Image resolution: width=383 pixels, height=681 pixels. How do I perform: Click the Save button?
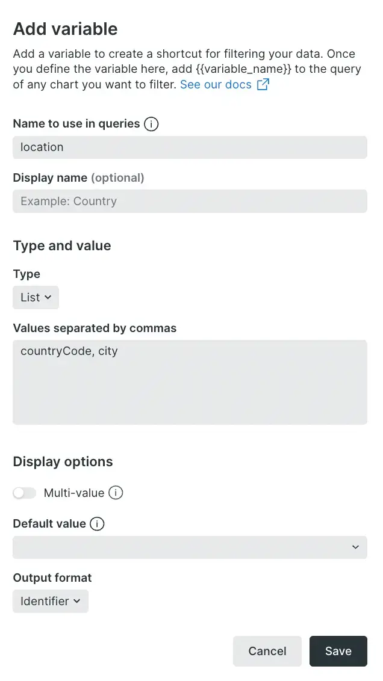click(x=338, y=651)
